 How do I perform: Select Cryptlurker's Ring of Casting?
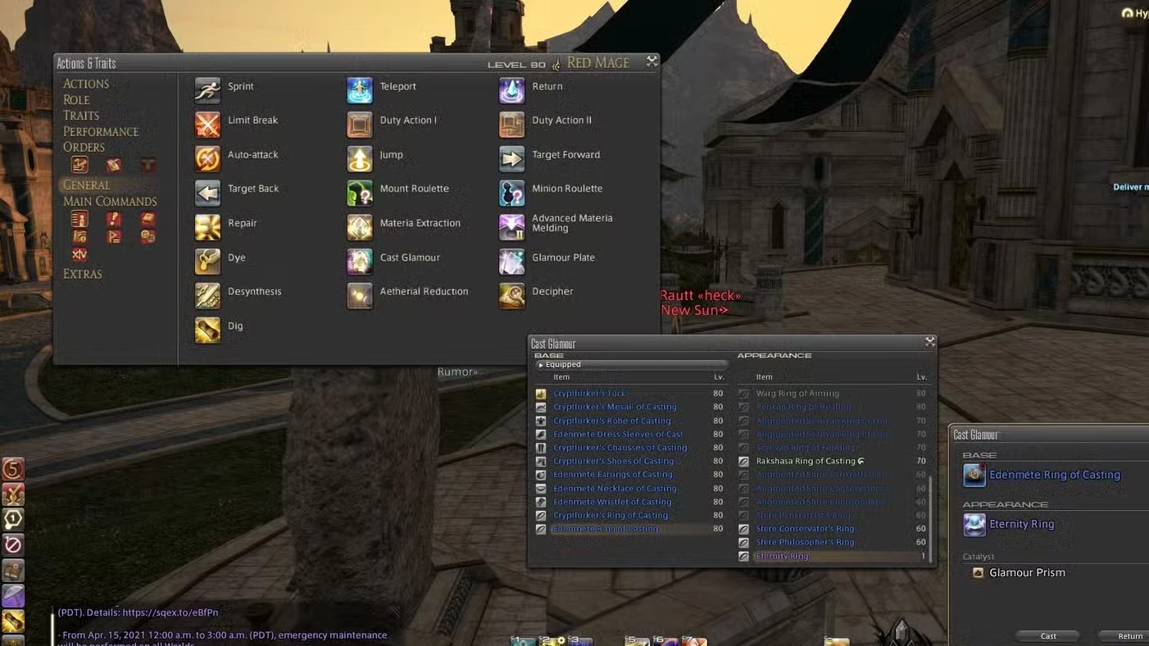(x=630, y=516)
